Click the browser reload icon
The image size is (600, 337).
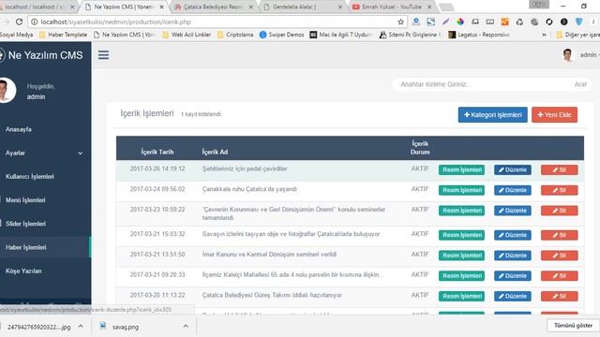(x=19, y=22)
